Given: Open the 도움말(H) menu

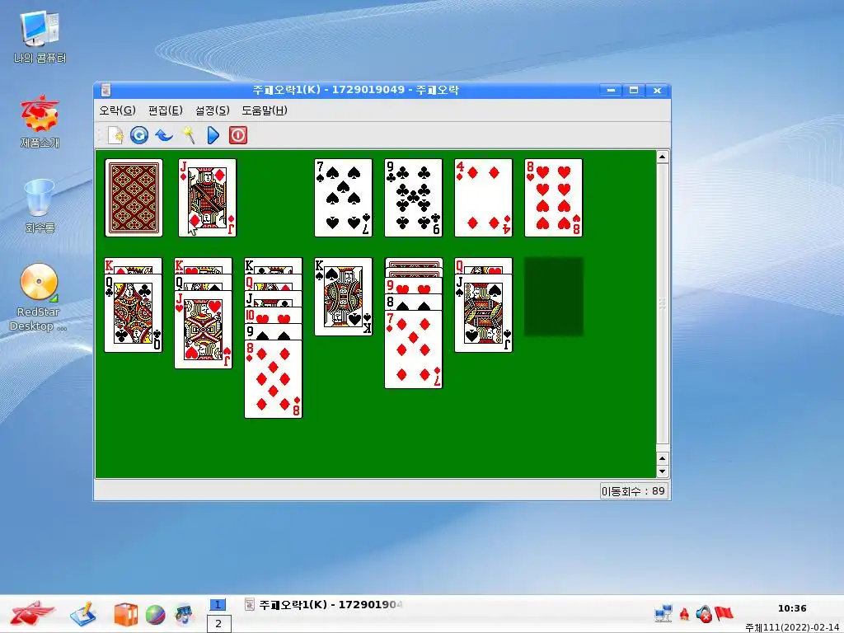Looking at the screenshot, I should pyautogui.click(x=265, y=110).
